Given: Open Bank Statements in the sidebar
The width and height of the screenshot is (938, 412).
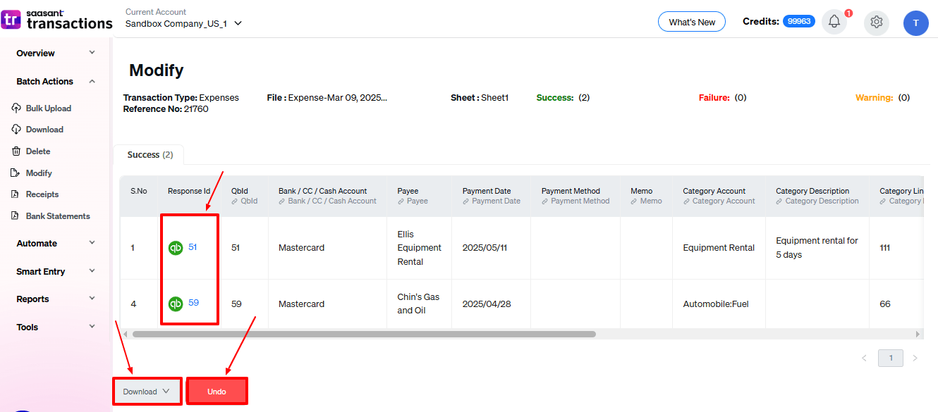Looking at the screenshot, I should click(x=58, y=216).
